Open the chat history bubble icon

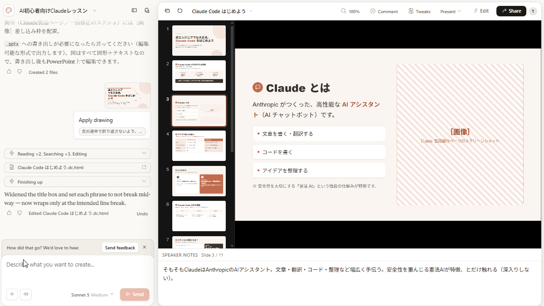click(147, 10)
